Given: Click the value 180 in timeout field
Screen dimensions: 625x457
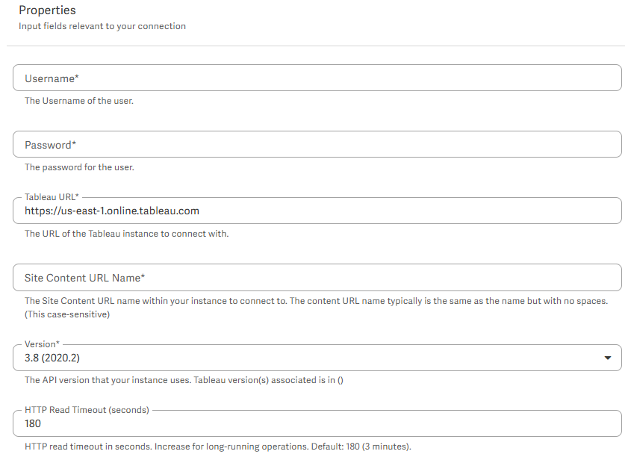Looking at the screenshot, I should [33, 423].
